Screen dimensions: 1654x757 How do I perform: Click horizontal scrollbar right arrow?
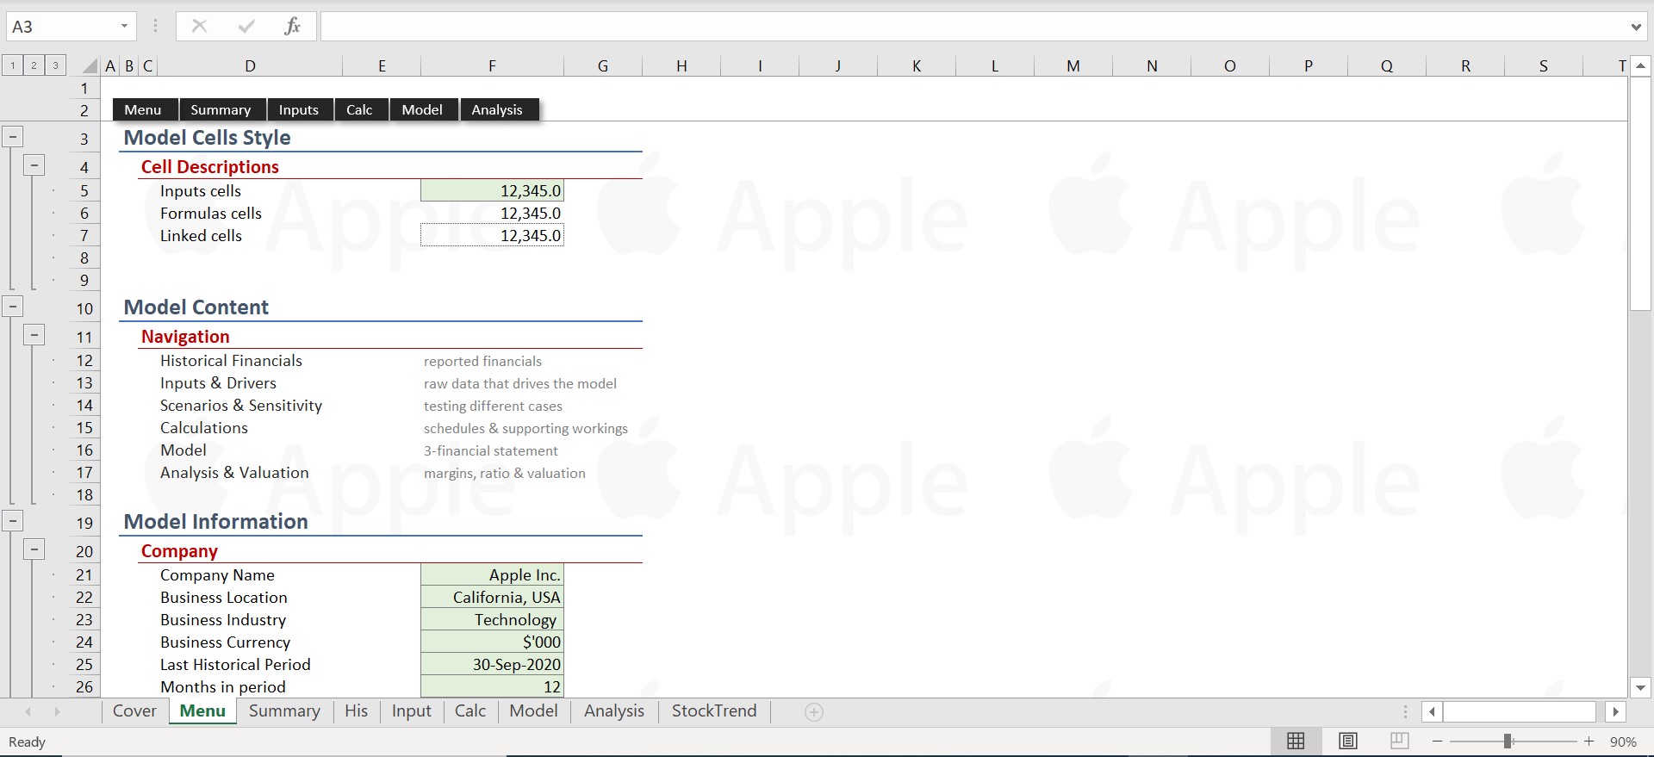1615,711
